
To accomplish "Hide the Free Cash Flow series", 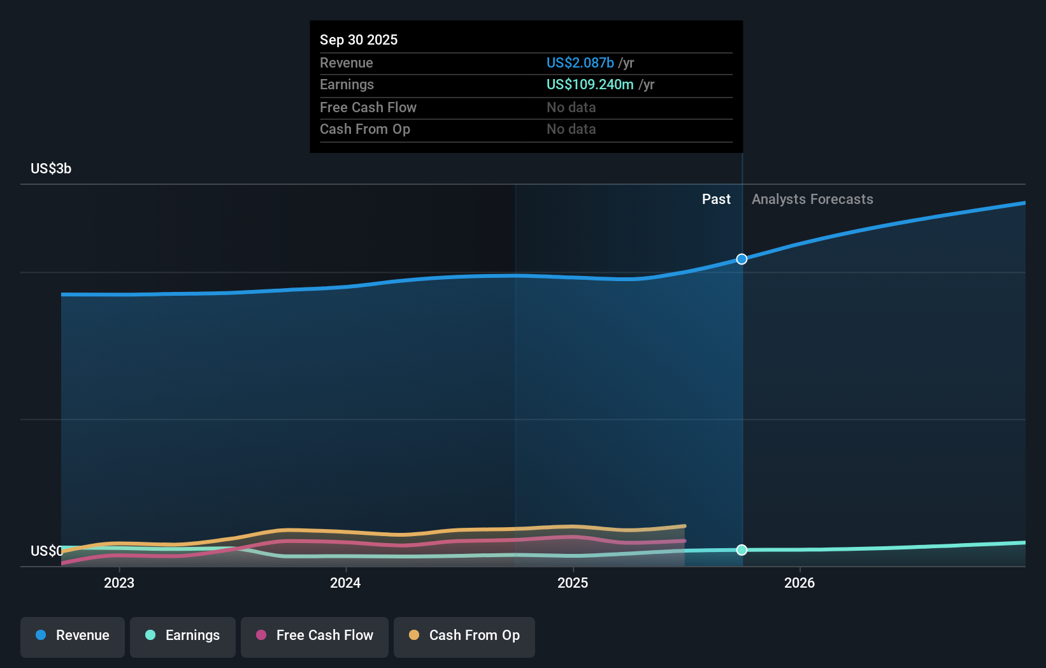I will pyautogui.click(x=314, y=637).
